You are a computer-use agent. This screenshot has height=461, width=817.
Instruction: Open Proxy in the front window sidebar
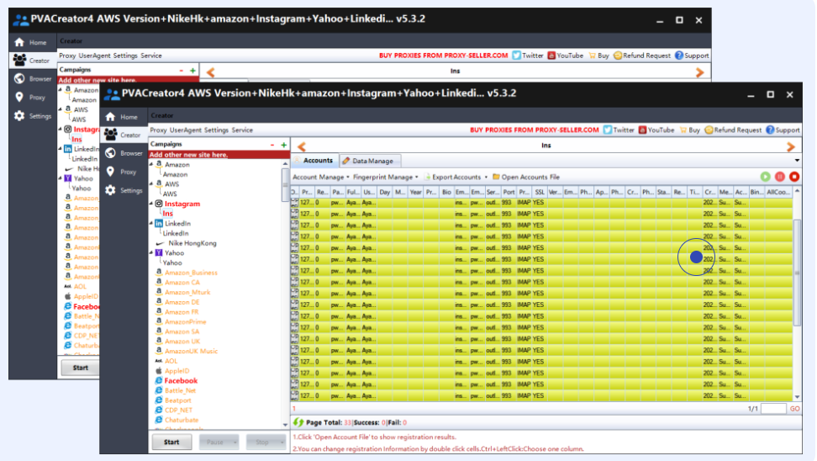click(x=121, y=172)
